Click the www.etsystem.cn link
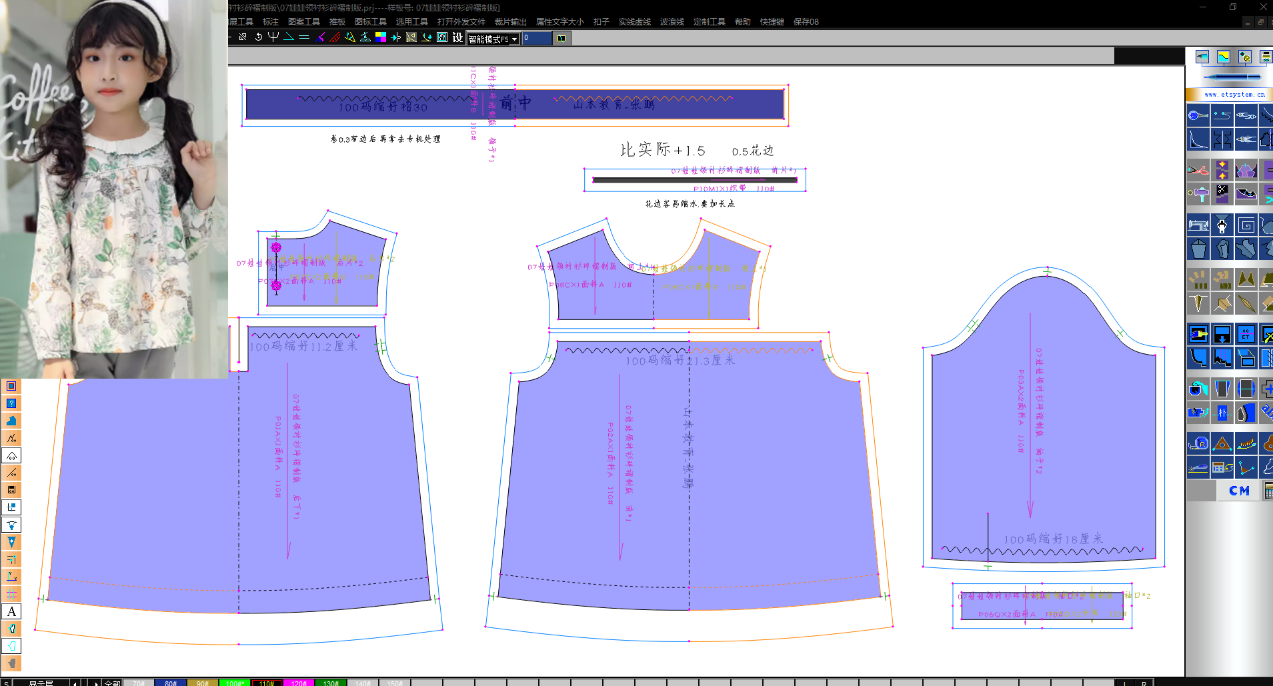The image size is (1273, 686). coord(1234,95)
